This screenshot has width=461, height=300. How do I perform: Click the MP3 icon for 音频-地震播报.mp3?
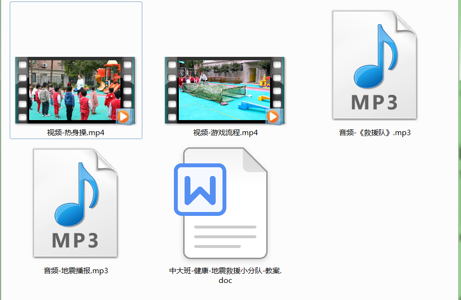coord(75,203)
